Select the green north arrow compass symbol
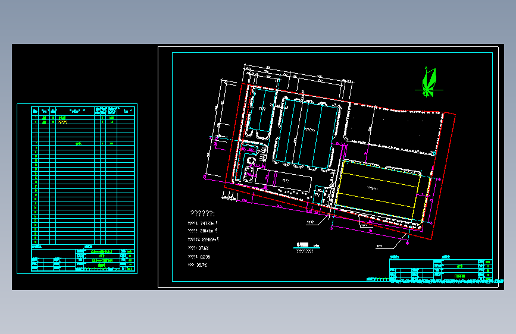Screen dimensions: 516x334 429,83
